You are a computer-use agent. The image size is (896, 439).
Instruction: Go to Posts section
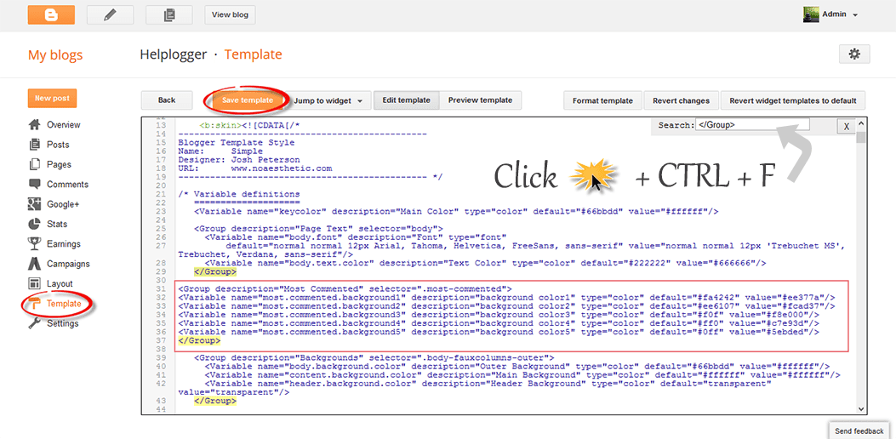[58, 145]
